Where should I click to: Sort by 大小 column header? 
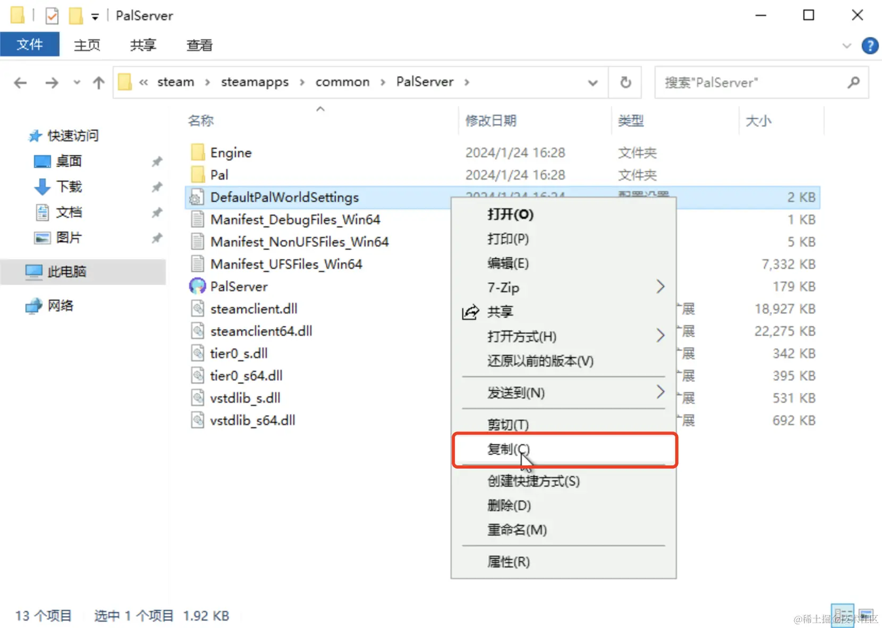point(758,121)
